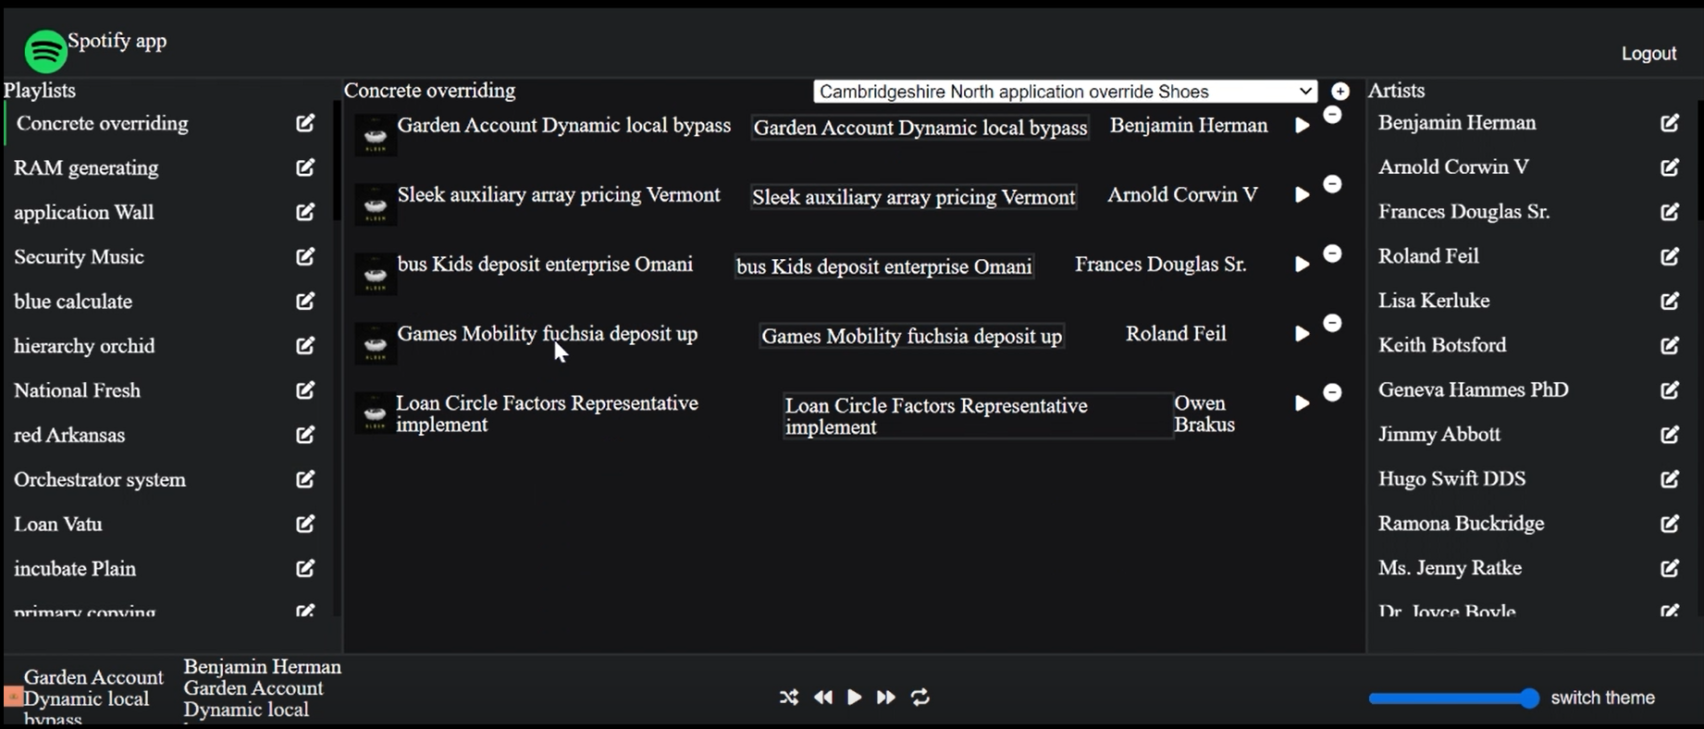
Task: Add selected song with plus icon
Action: 1340,92
